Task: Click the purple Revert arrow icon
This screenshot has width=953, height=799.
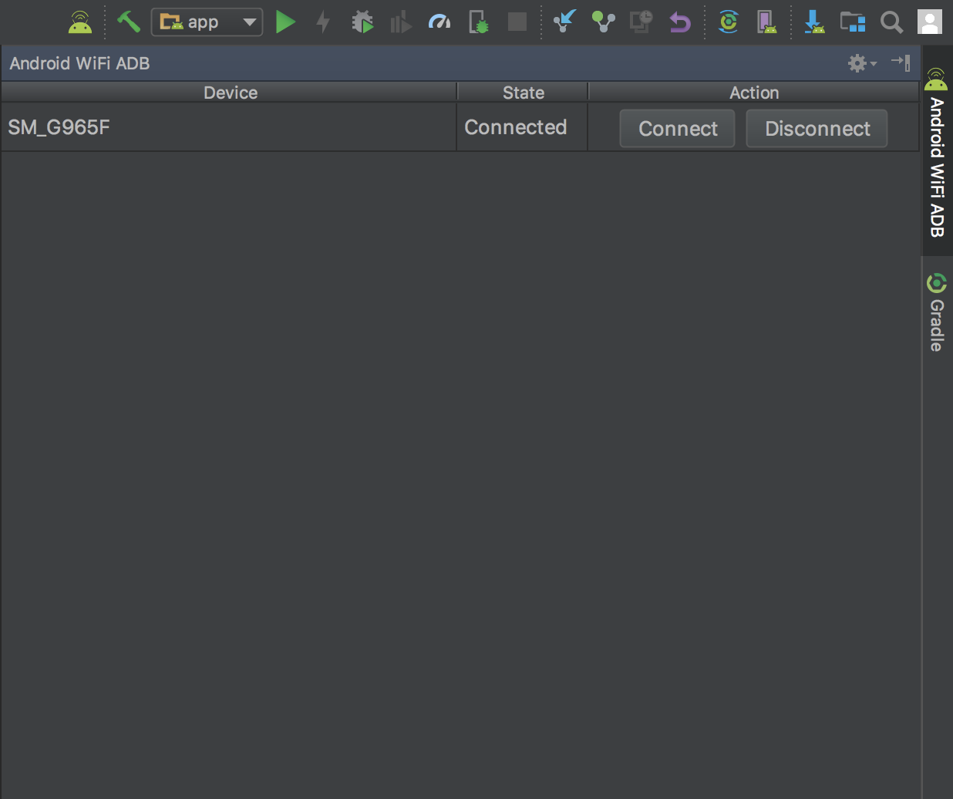Action: [679, 22]
